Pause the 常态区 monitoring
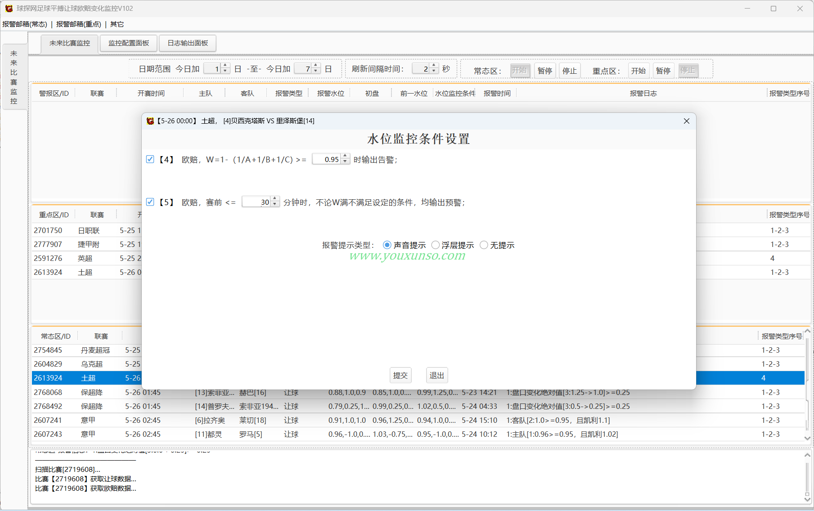The height and width of the screenshot is (511, 814). pos(544,71)
